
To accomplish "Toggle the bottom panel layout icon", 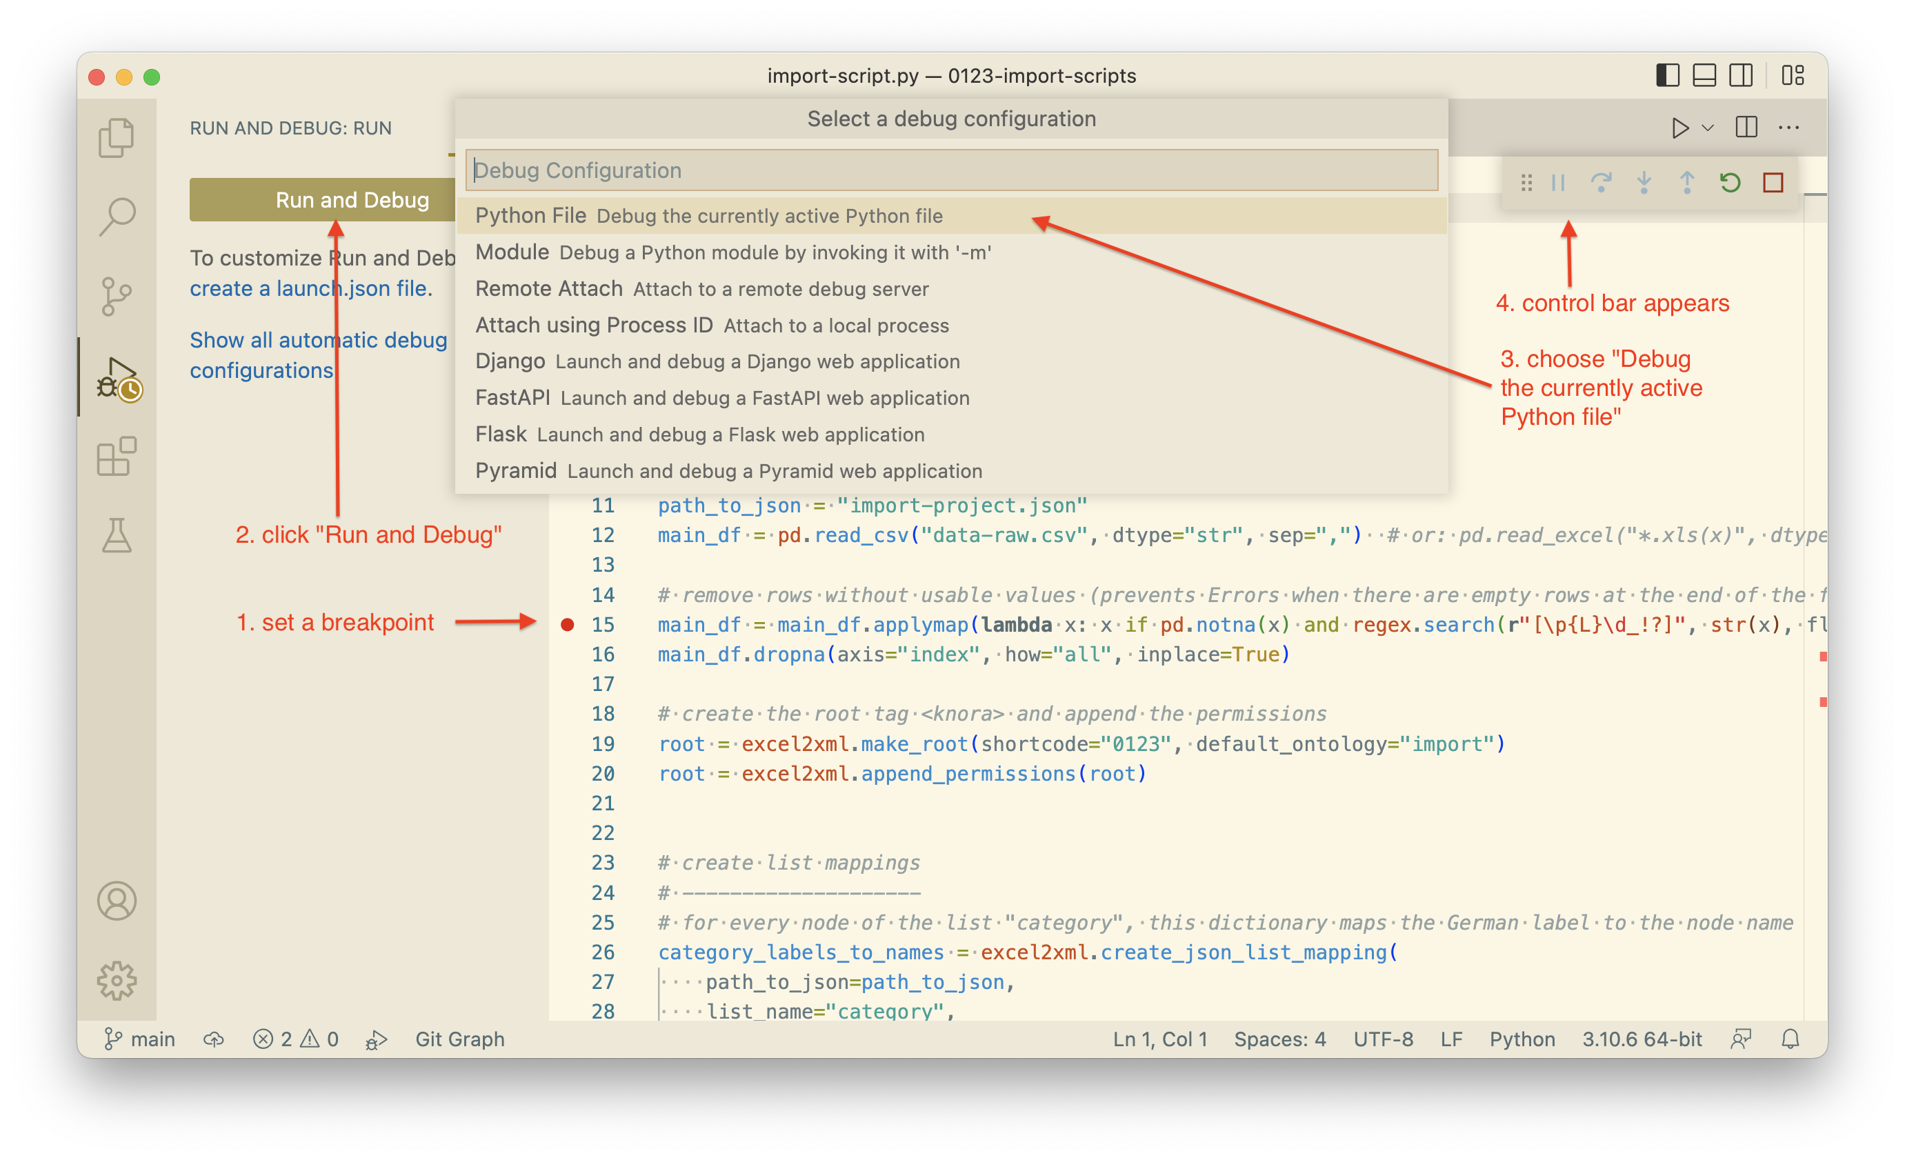I will [1704, 76].
